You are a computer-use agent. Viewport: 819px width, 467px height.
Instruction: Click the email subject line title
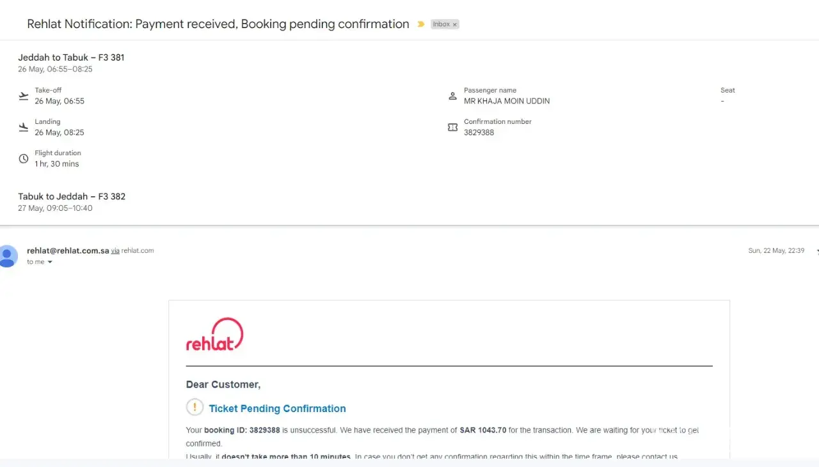click(218, 24)
